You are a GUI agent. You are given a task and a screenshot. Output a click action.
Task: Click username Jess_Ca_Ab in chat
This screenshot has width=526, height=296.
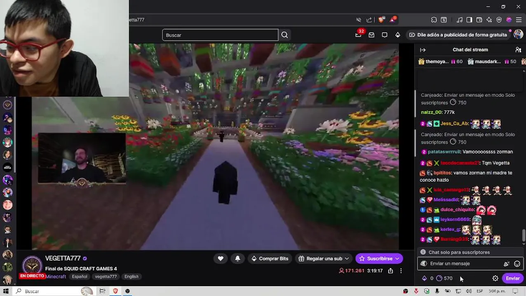click(x=454, y=123)
